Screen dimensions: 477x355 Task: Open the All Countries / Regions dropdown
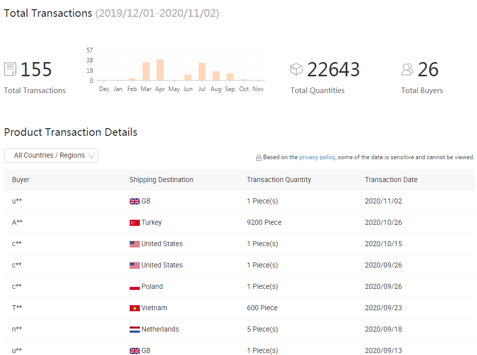tap(50, 156)
